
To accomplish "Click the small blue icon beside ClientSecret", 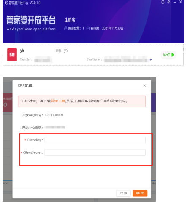I will coord(151,60).
